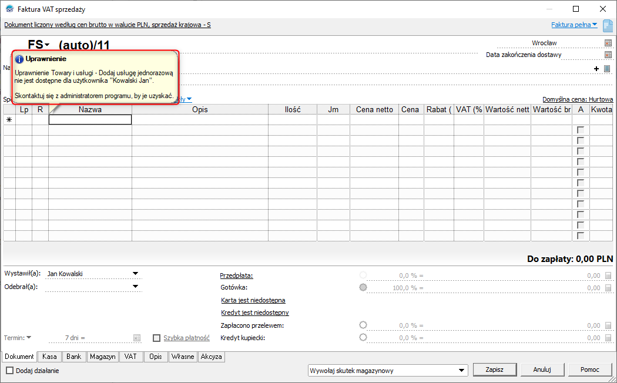Screen dimensions: 617x383
Task: Open Dokument liczony według cen brutto link
Action: (x=108, y=25)
